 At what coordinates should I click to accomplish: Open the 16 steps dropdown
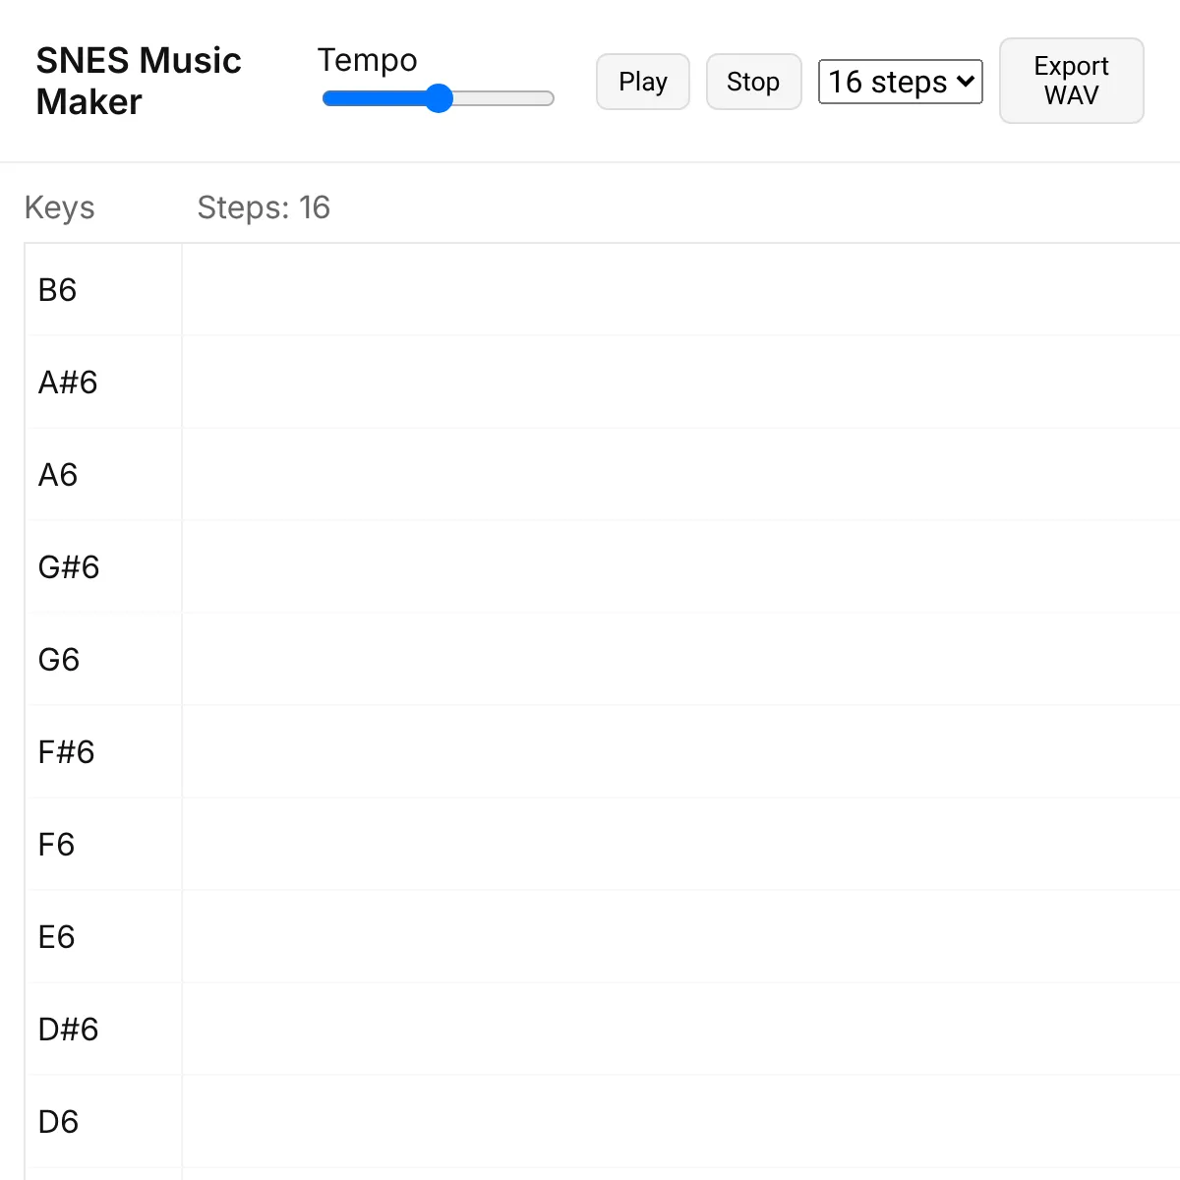tap(900, 82)
